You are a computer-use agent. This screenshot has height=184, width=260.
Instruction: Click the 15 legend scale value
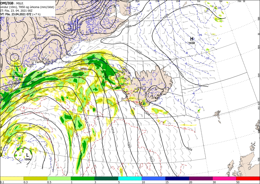[x=167, y=182]
